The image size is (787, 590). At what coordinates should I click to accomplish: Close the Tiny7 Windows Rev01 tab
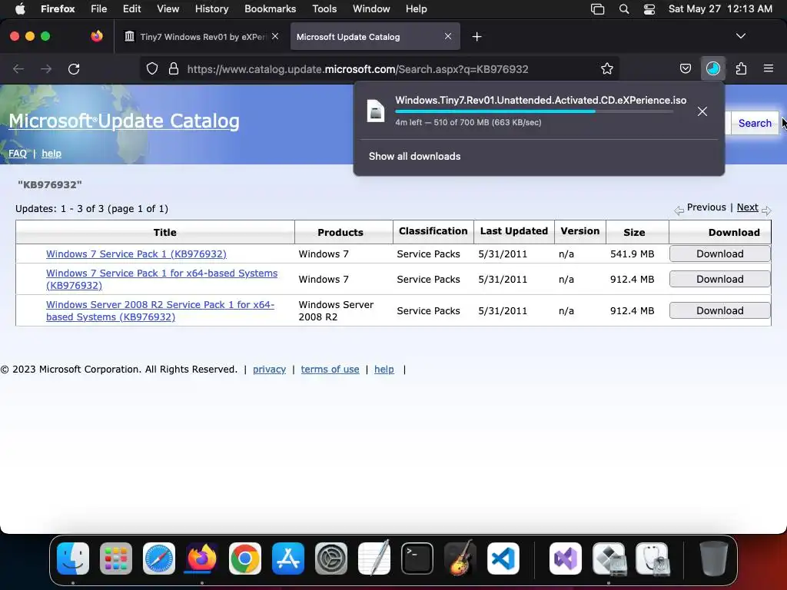275,36
